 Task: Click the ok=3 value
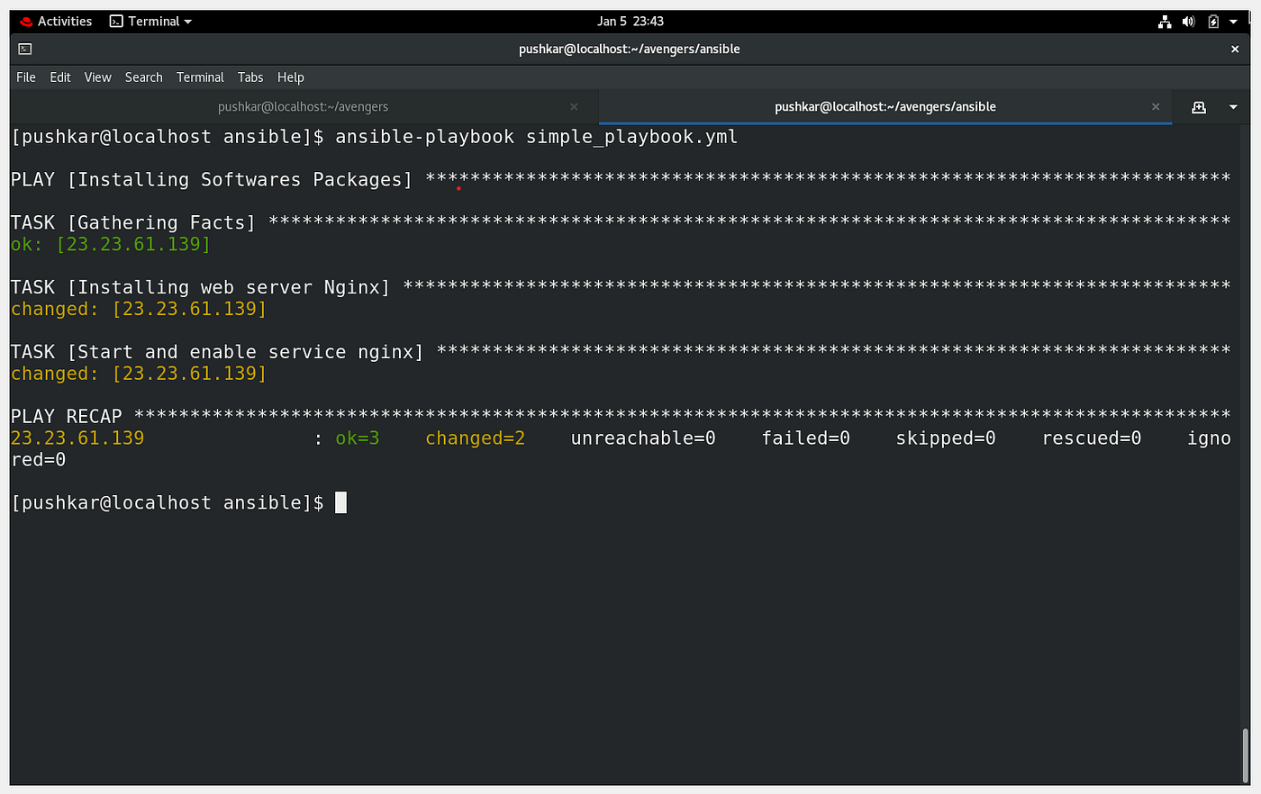click(x=358, y=438)
